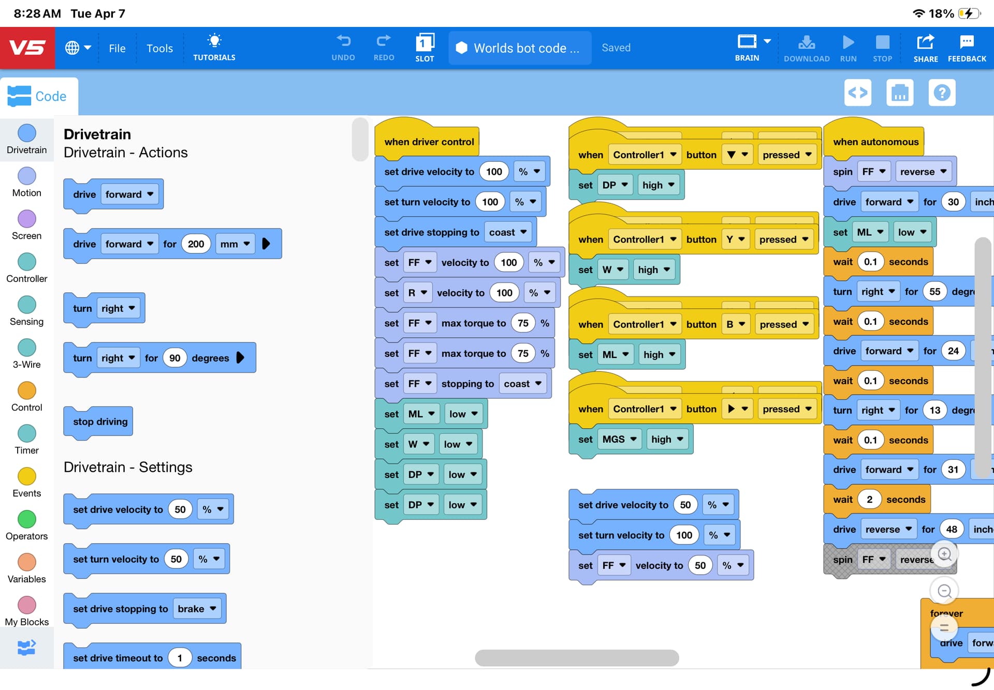The height and width of the screenshot is (690, 994).
Task: Click the horizontal workspace scrollbar
Action: coord(577,658)
